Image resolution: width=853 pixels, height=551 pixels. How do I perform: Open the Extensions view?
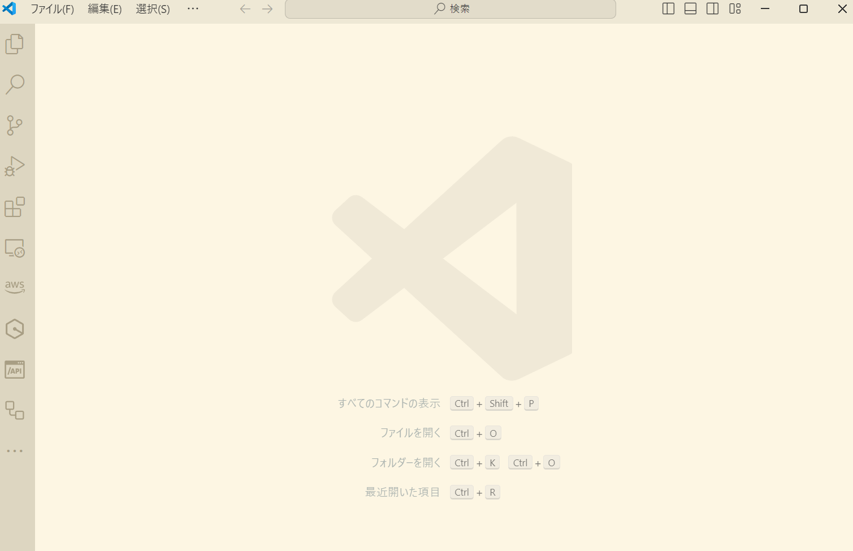pos(15,207)
